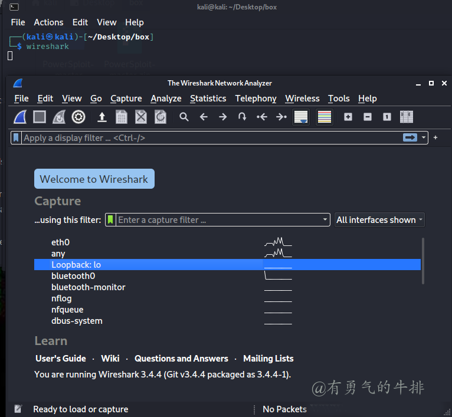The height and width of the screenshot is (417, 452).
Task: Go back to previous packet arrow
Action: tap(204, 117)
